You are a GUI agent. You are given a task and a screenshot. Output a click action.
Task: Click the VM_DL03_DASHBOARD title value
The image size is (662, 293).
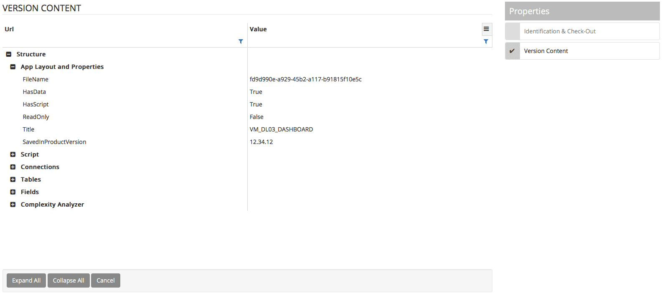click(x=281, y=129)
